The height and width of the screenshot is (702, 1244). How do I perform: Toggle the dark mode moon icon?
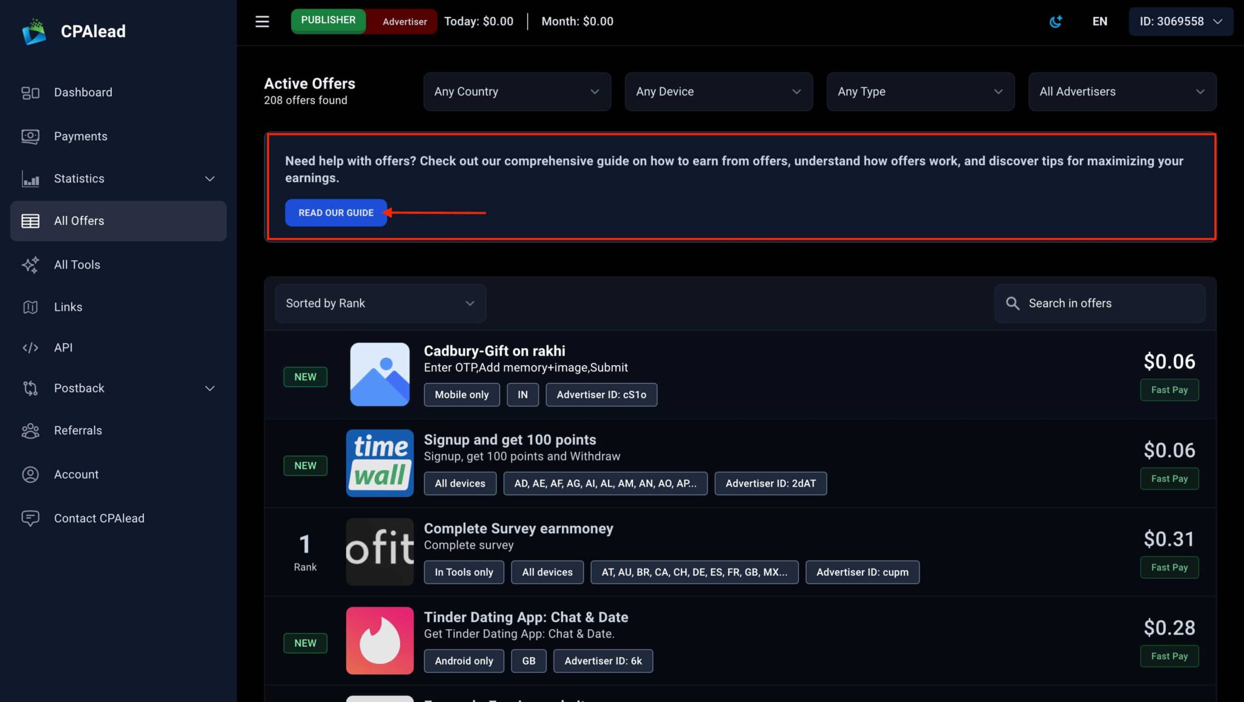pyautogui.click(x=1056, y=22)
